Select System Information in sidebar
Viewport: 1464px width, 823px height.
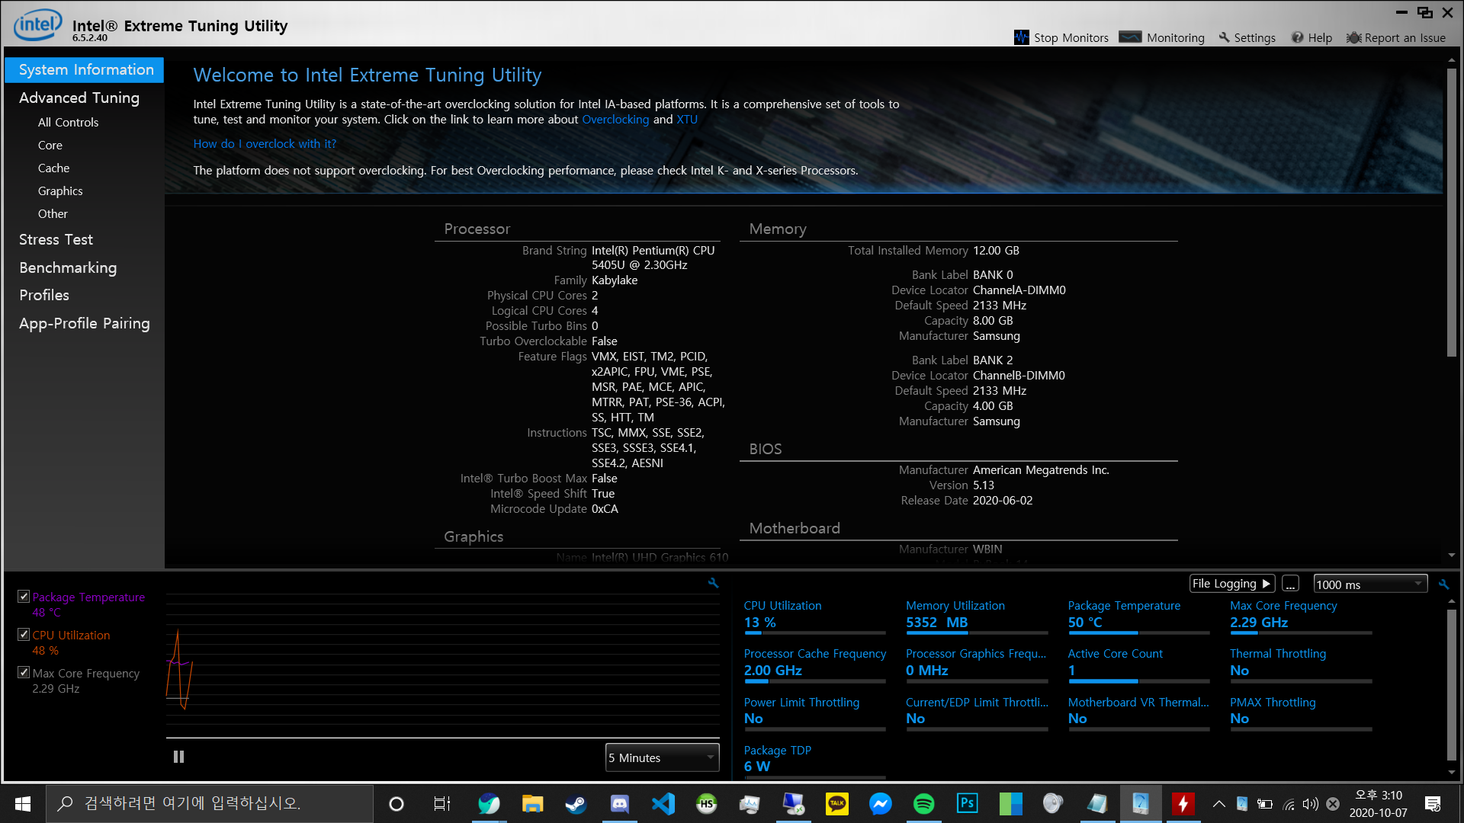click(84, 69)
